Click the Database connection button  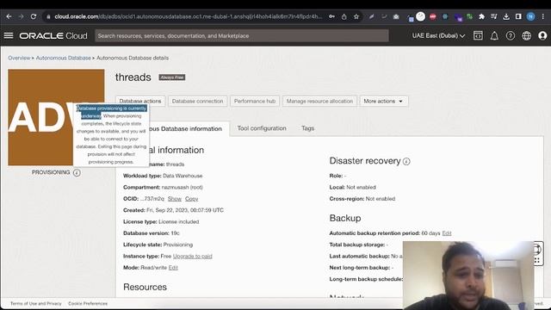point(197,102)
